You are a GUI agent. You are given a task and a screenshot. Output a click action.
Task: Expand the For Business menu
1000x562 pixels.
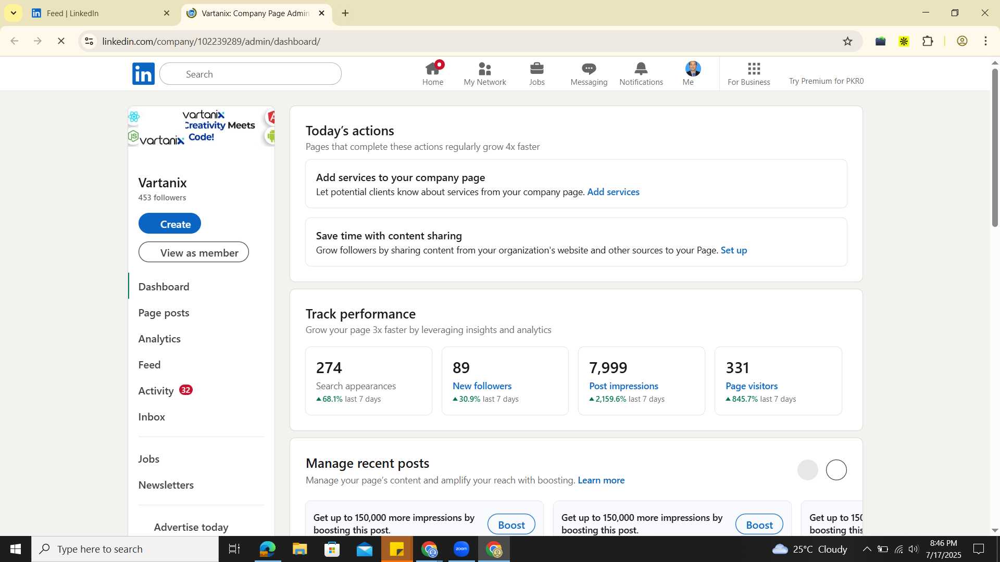749,73
